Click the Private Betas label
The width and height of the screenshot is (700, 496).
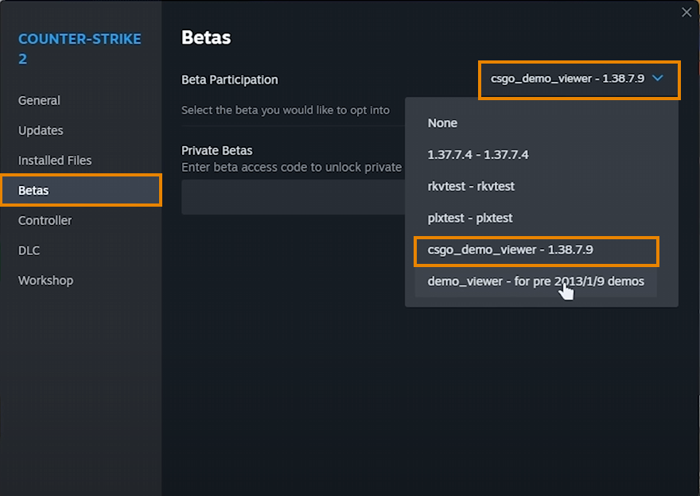click(x=217, y=151)
